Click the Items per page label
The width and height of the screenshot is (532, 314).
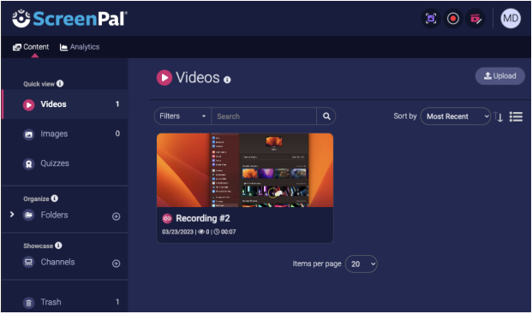317,264
